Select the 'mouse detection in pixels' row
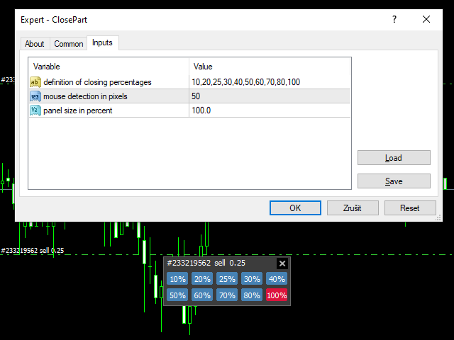 pyautogui.click(x=189, y=96)
